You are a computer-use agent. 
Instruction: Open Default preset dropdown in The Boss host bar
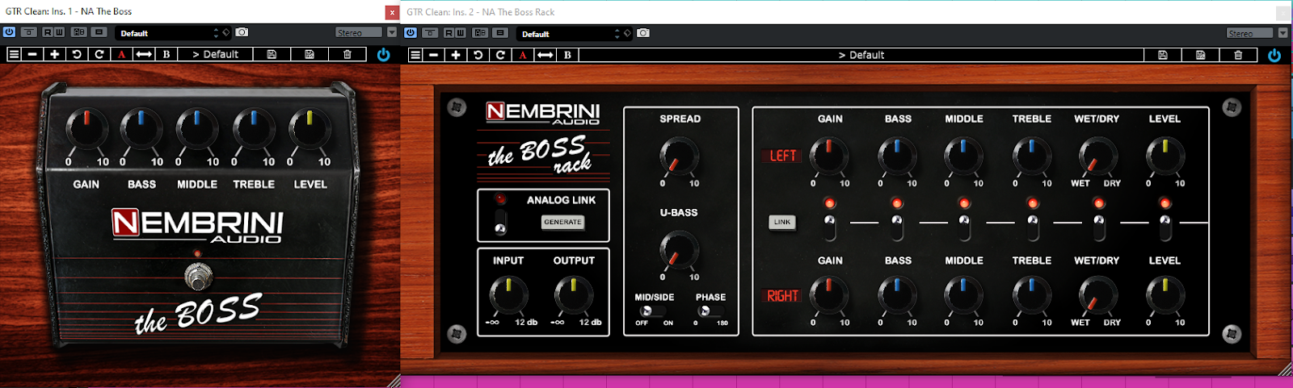tap(173, 33)
